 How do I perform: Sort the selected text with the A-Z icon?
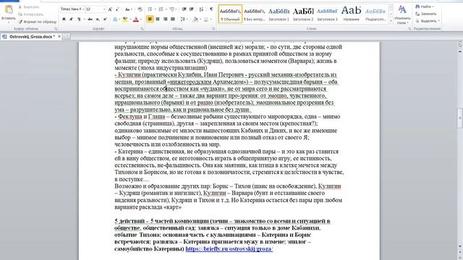(x=201, y=9)
